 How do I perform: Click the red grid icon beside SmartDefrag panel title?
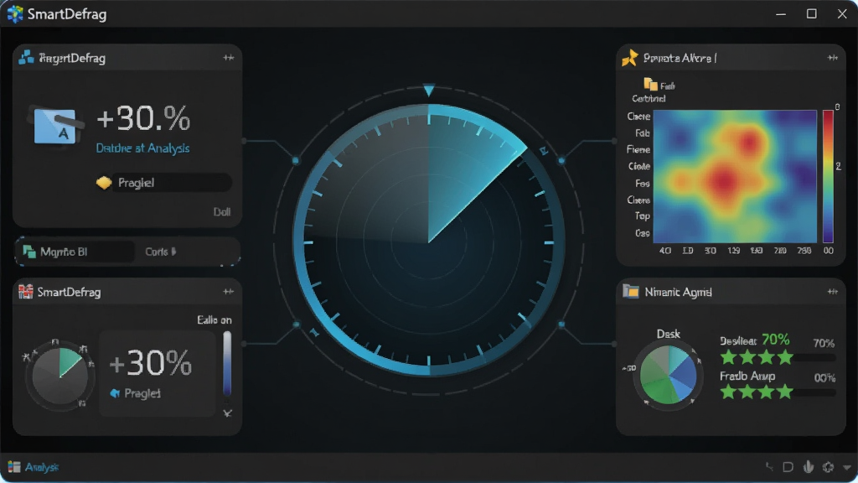[25, 292]
